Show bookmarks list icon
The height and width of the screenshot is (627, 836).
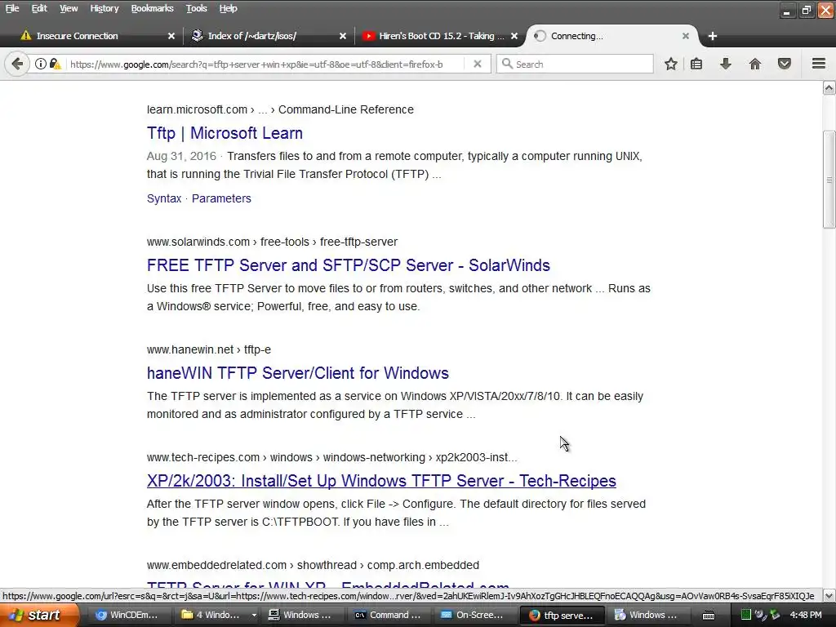[x=696, y=64]
